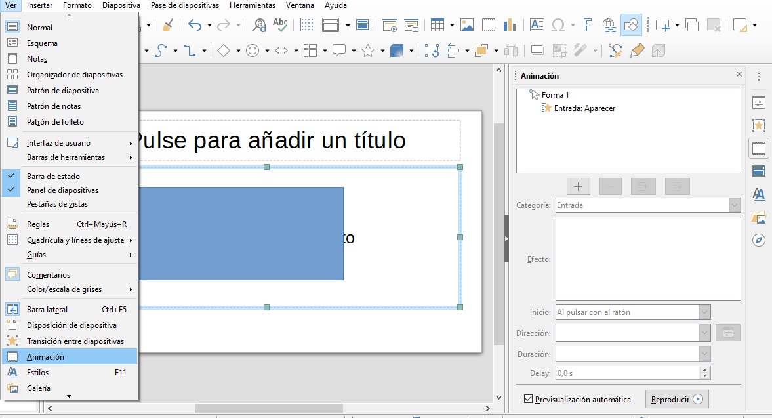Expand the Interfaz de usuario submenu
This screenshot has height=418, width=772.
[x=70, y=143]
